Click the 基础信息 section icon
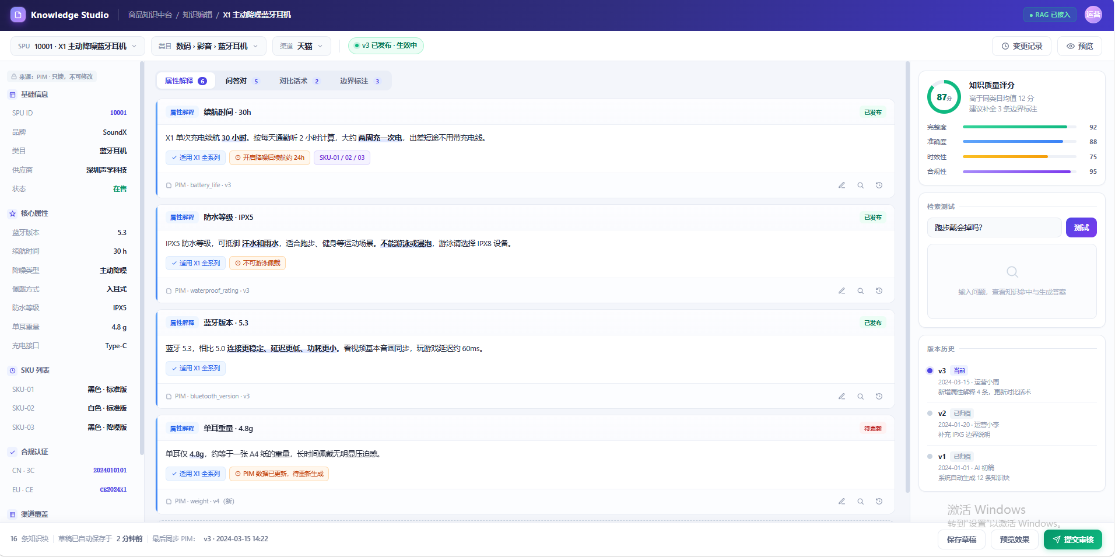This screenshot has width=1115, height=557. click(x=12, y=94)
